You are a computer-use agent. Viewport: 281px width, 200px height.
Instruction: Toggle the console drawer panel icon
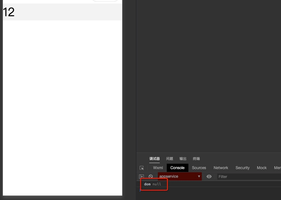(141, 176)
